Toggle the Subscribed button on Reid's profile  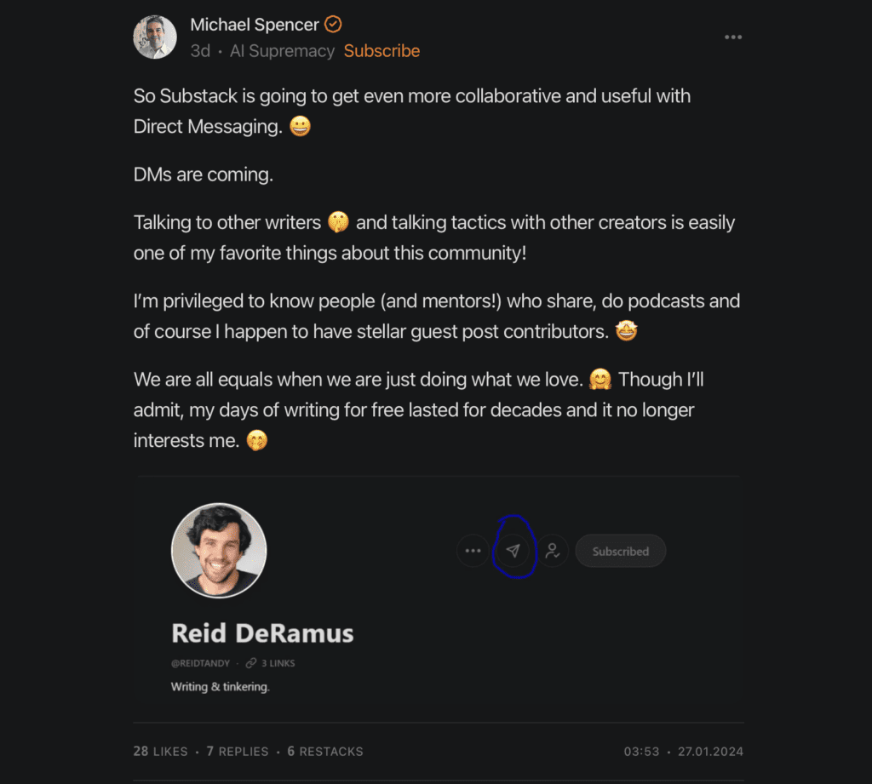(620, 551)
